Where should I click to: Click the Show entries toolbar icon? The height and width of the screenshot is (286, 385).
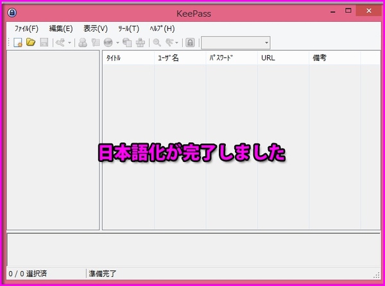169,42
